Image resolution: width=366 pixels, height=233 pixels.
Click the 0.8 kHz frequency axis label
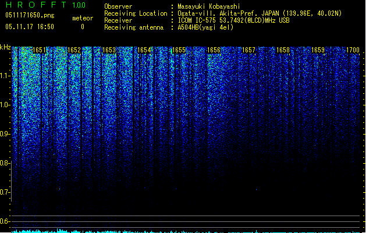[x=5, y=163]
